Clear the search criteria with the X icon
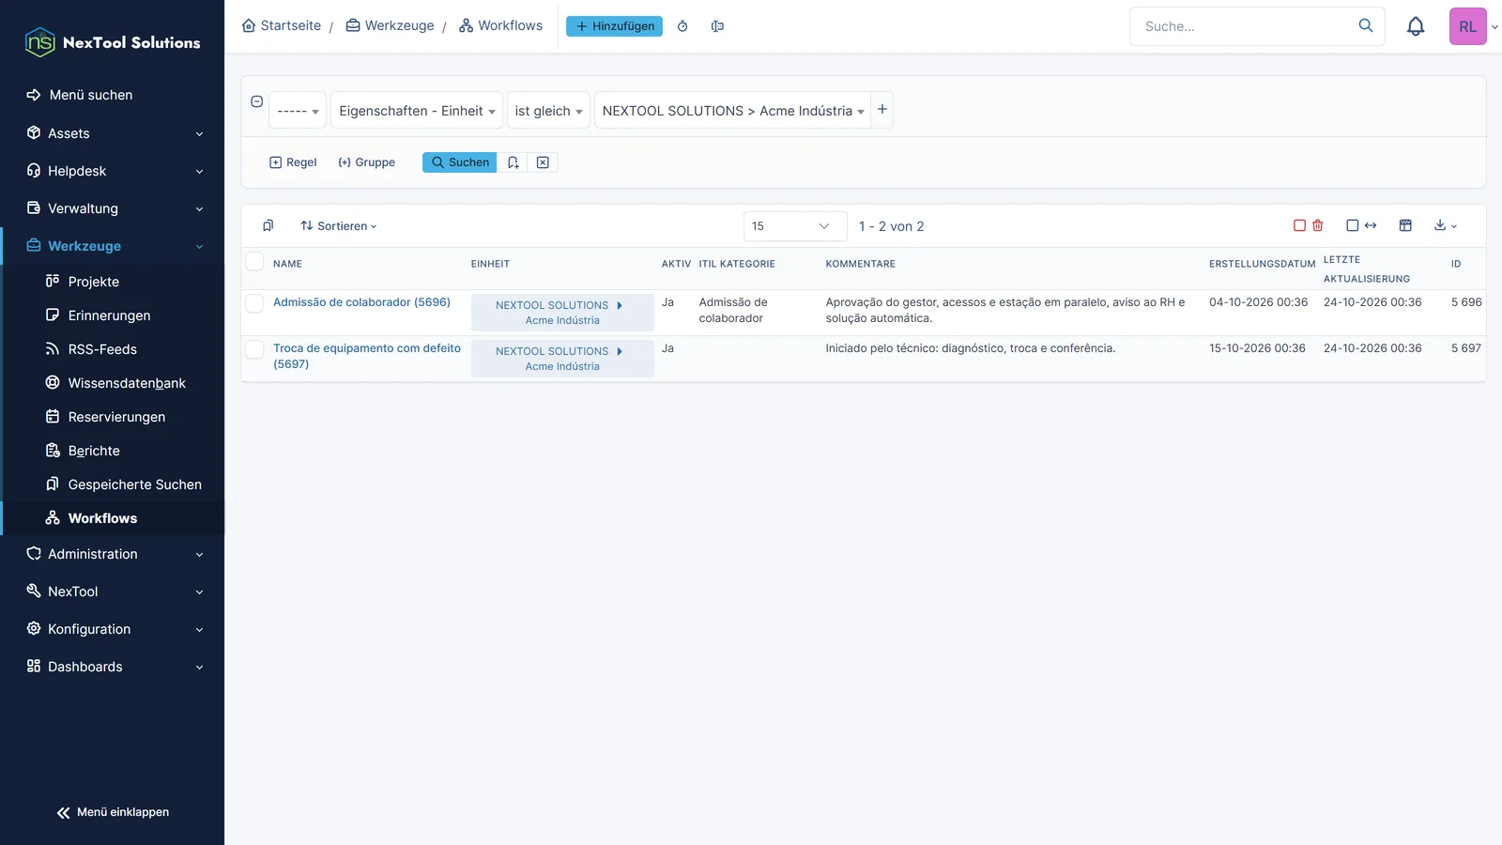 tap(543, 162)
